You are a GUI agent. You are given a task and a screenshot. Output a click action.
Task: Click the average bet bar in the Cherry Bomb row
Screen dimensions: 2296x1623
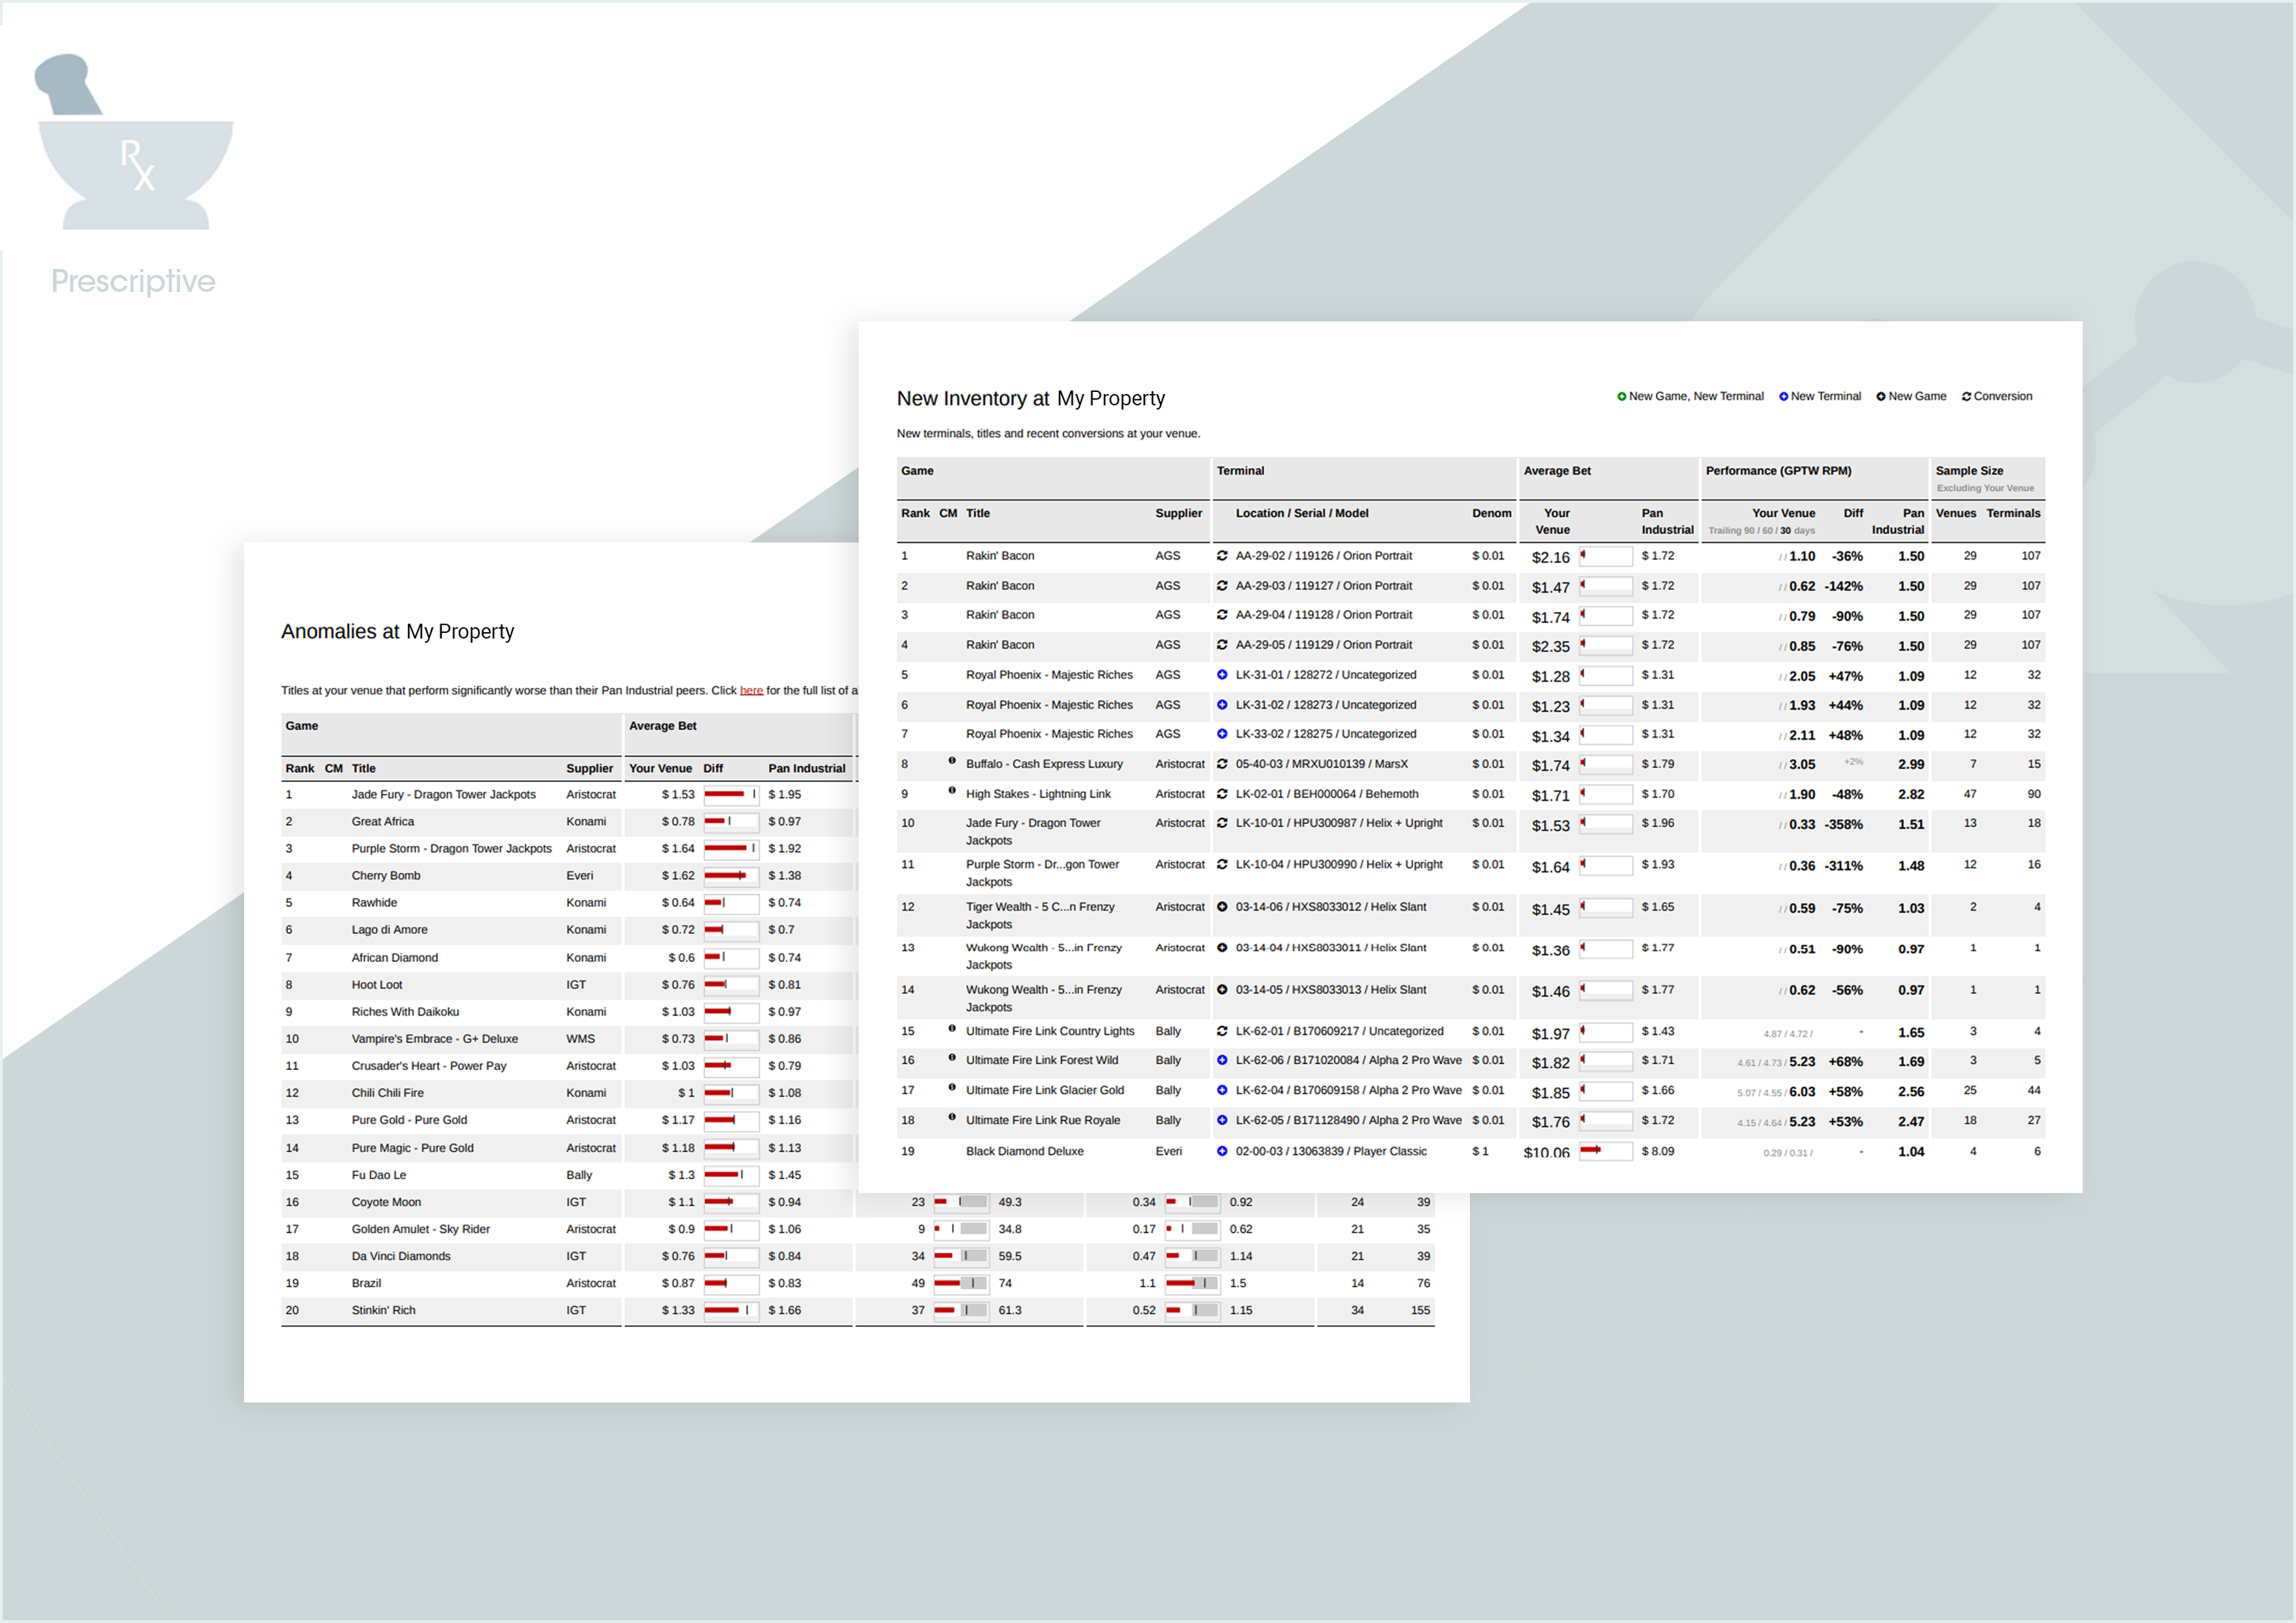(x=731, y=876)
